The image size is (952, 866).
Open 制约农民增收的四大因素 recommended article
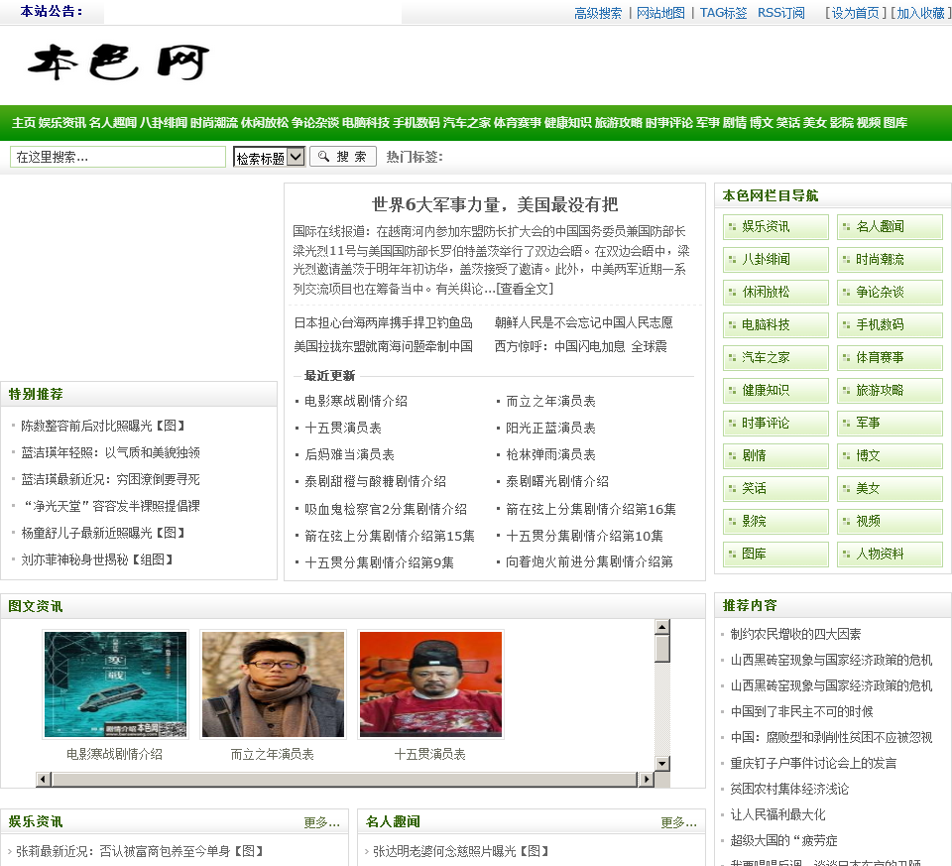click(795, 634)
